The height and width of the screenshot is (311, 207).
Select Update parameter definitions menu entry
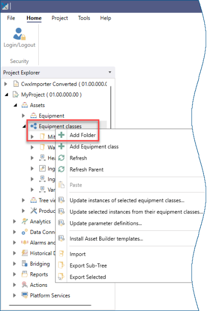pos(106,223)
